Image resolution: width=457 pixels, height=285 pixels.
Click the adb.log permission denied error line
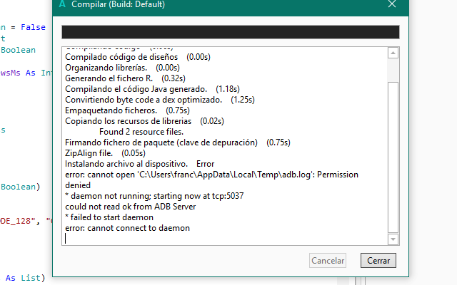pyautogui.click(x=211, y=175)
